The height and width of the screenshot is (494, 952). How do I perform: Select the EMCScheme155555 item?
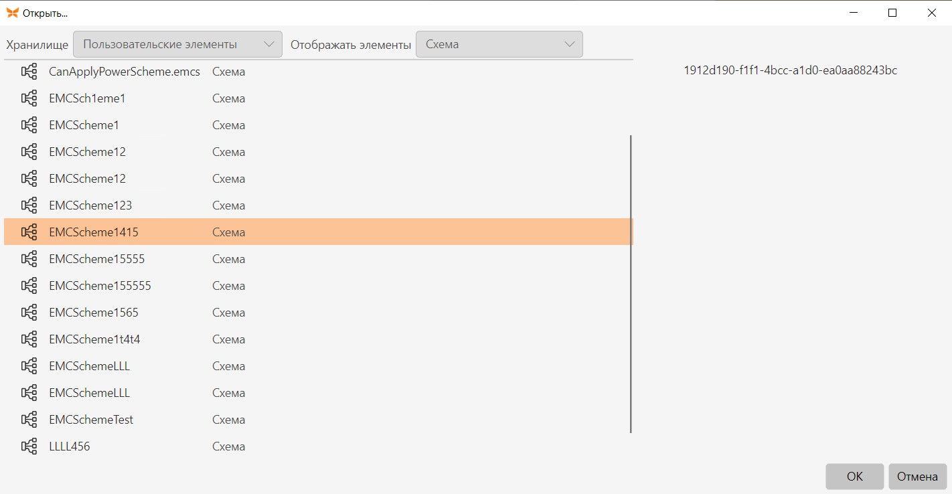point(319,286)
